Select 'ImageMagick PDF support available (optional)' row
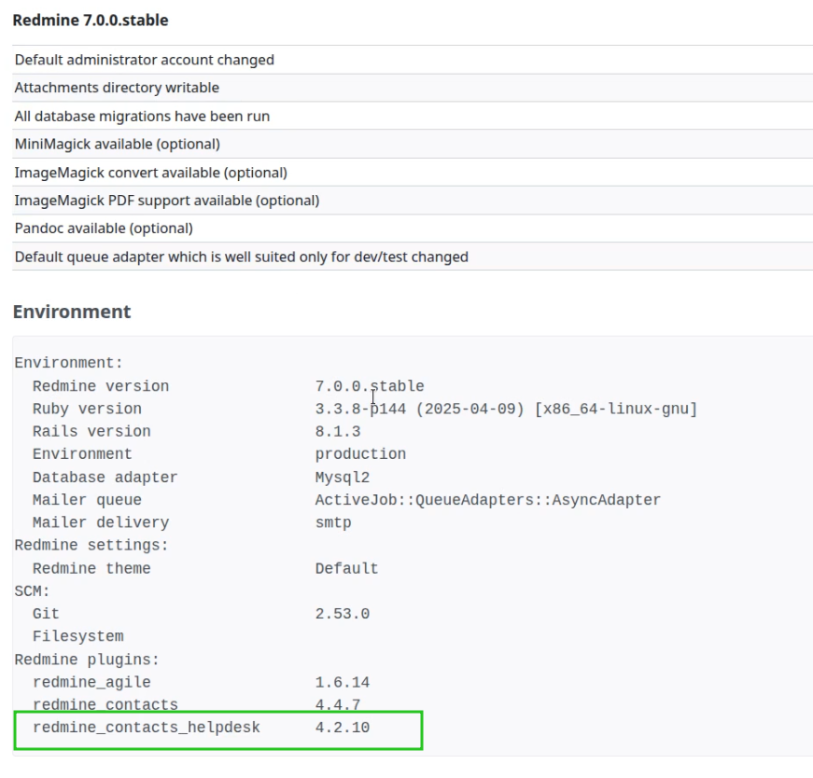Image resolution: width=813 pixels, height=778 pixels. click(413, 201)
